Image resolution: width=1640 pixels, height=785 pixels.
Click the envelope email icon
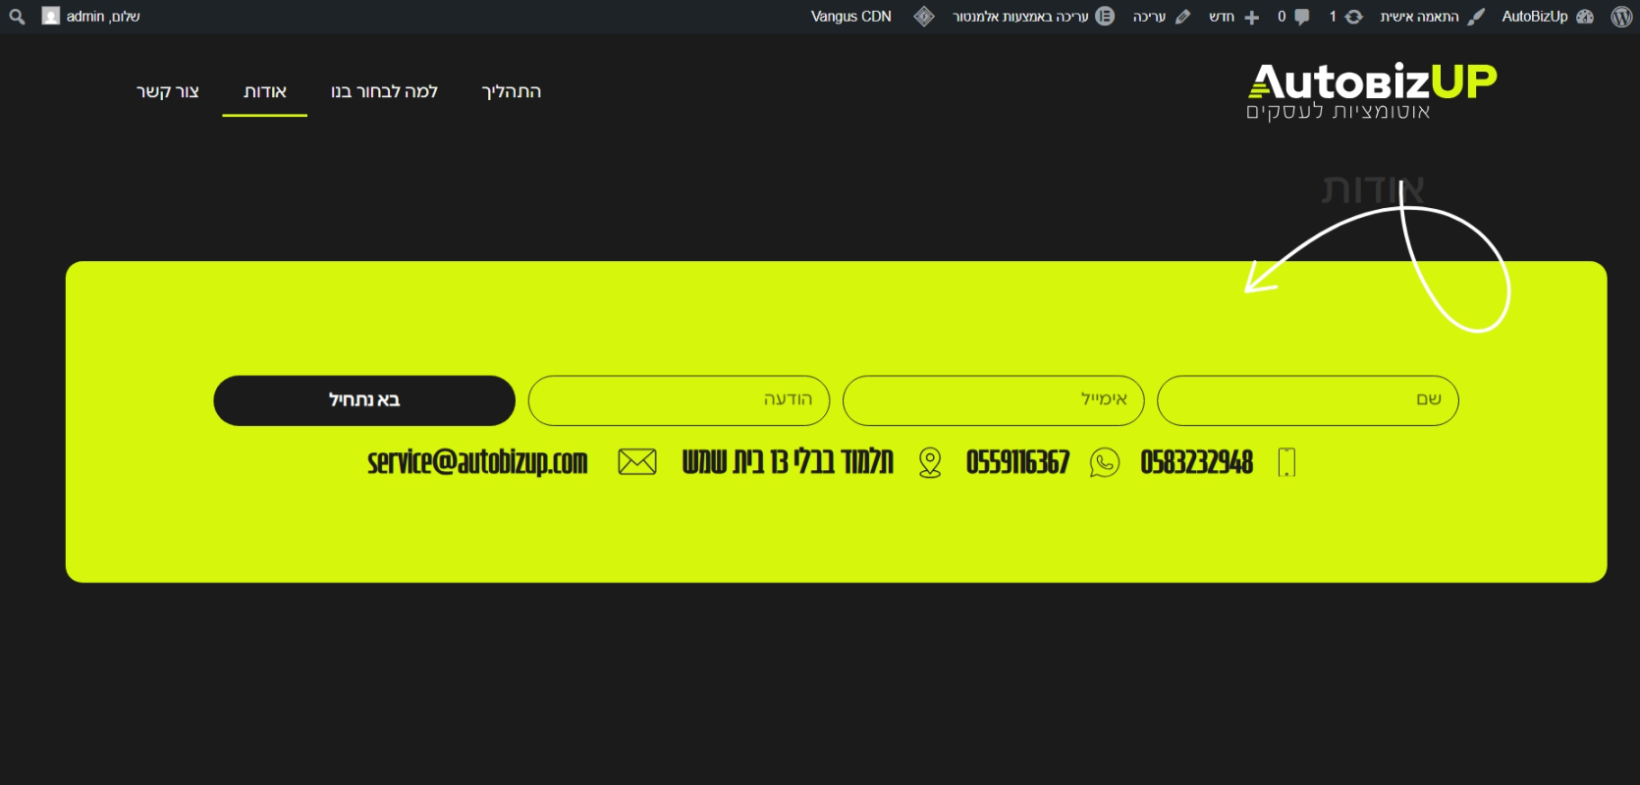click(637, 462)
